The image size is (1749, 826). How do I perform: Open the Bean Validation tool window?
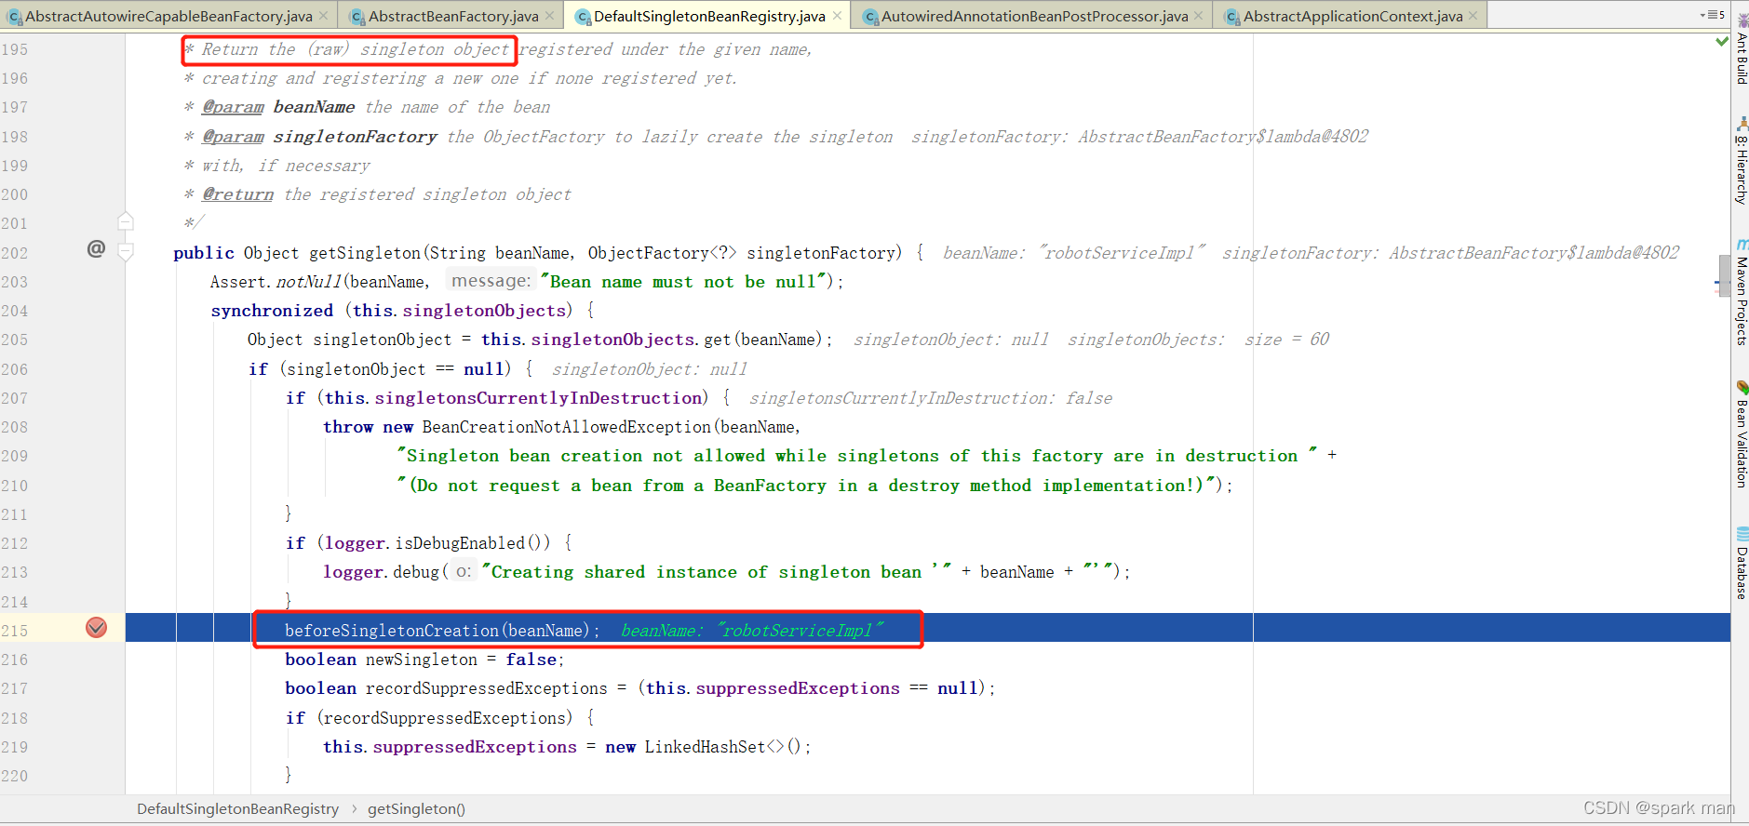(1741, 434)
